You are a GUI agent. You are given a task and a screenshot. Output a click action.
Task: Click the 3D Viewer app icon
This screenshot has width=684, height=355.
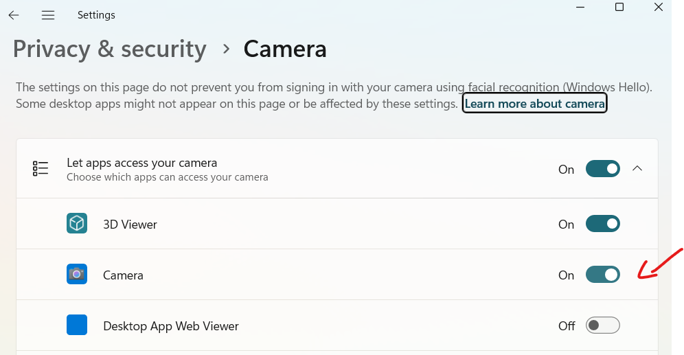[x=77, y=223]
